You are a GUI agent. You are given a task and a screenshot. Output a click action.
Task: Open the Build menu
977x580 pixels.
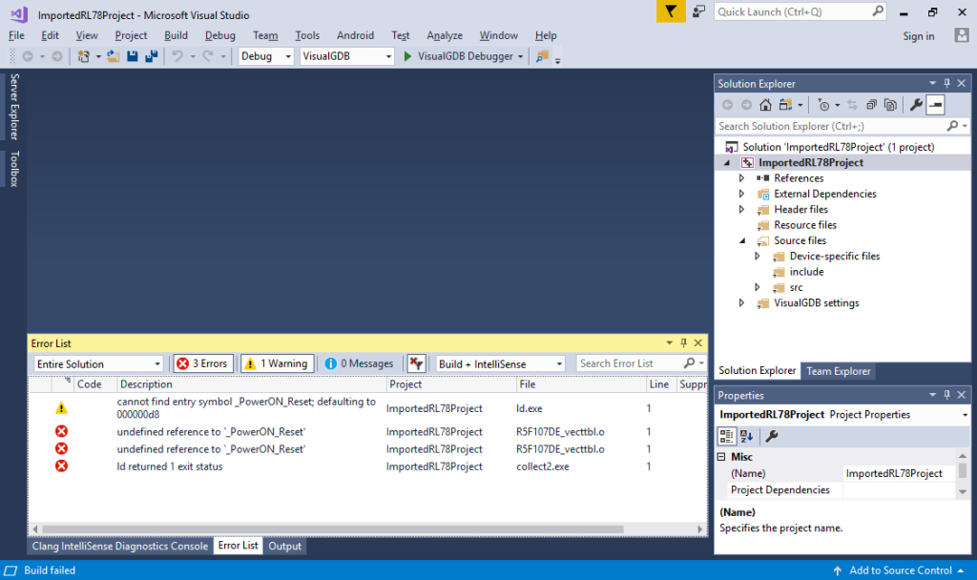pos(176,35)
